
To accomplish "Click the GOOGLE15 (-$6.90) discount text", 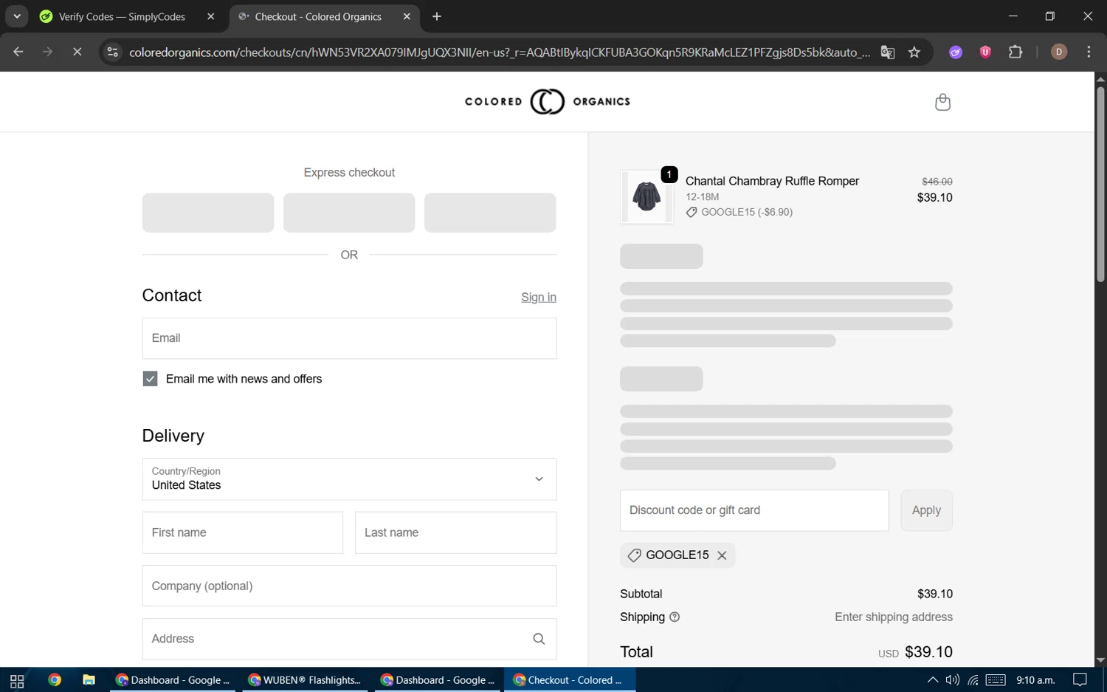I will tap(747, 212).
